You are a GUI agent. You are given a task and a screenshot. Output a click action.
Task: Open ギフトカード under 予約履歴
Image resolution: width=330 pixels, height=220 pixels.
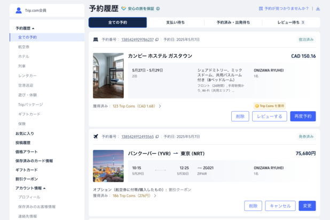point(29,114)
